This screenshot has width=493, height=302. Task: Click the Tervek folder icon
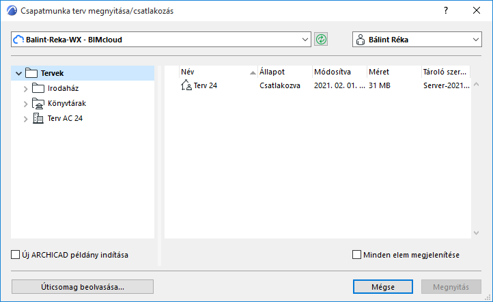(x=31, y=73)
